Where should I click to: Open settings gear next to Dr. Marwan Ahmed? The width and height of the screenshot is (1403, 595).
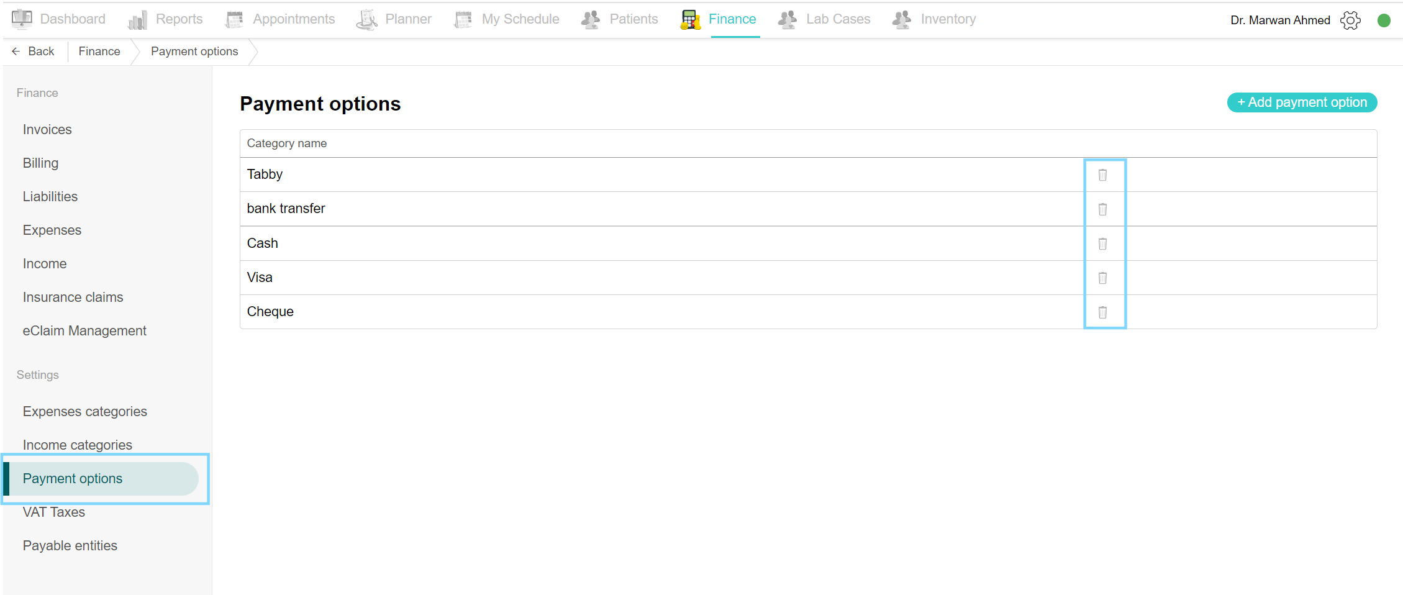pyautogui.click(x=1350, y=20)
